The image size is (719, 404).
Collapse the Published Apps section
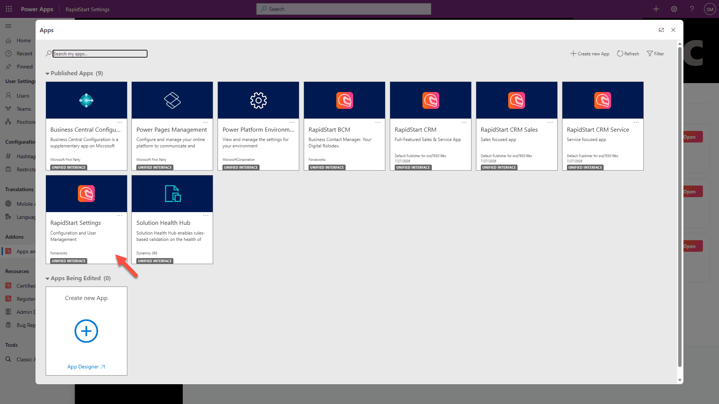(x=48, y=74)
